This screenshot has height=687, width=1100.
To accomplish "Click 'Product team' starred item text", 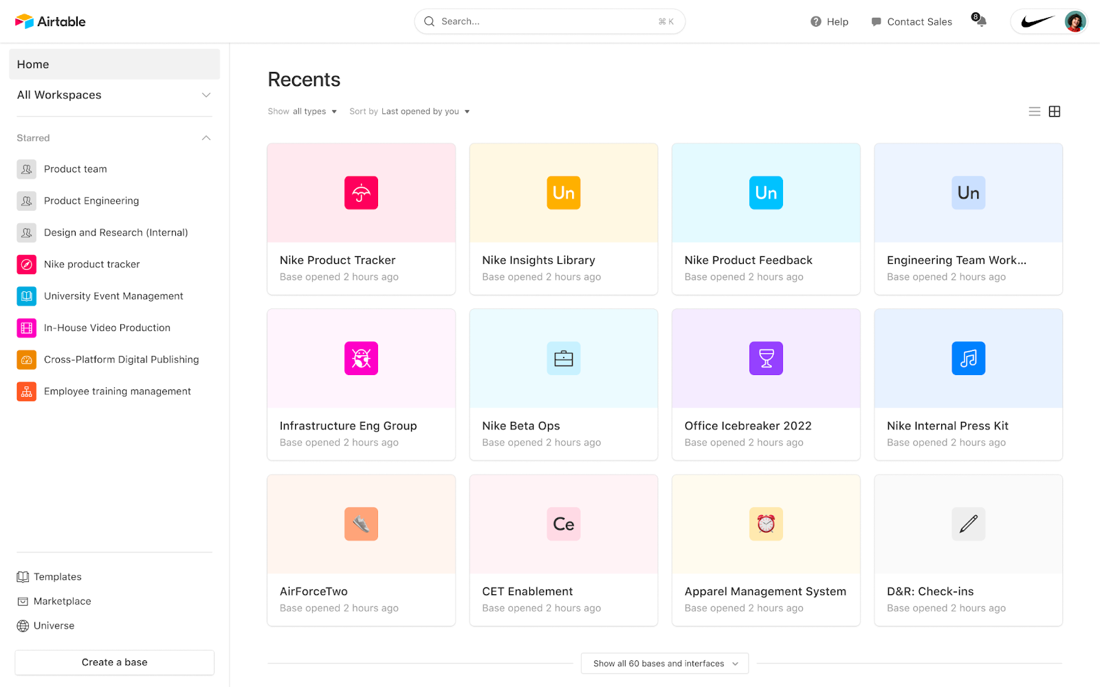I will pyautogui.click(x=76, y=169).
